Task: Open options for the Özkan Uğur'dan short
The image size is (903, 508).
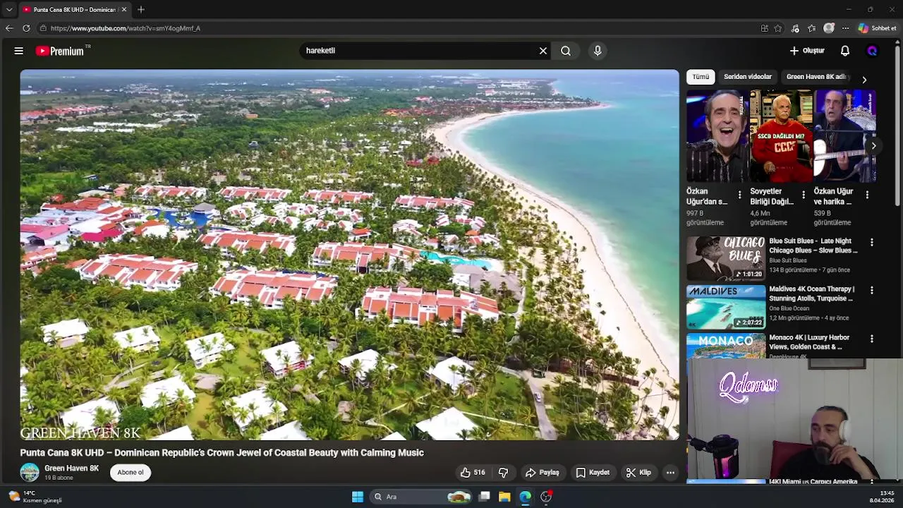Action: pos(739,195)
